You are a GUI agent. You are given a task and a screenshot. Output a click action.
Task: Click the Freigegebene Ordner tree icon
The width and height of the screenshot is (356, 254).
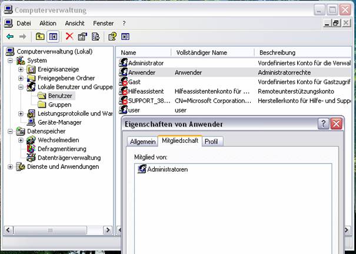tap(31, 78)
